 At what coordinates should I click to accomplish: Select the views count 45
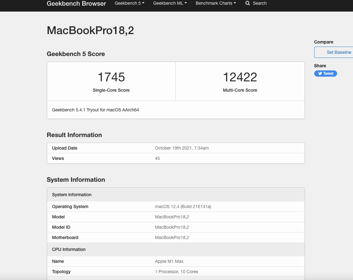[x=157, y=158]
